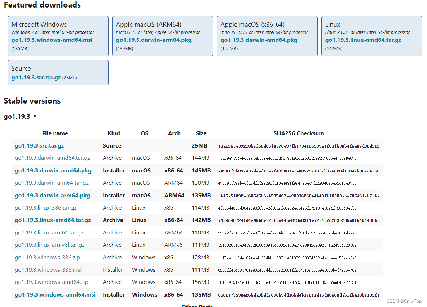The image size is (427, 307).
Task: Click the (142MB) label in Linux card
Action: pyautogui.click(x=334, y=48)
